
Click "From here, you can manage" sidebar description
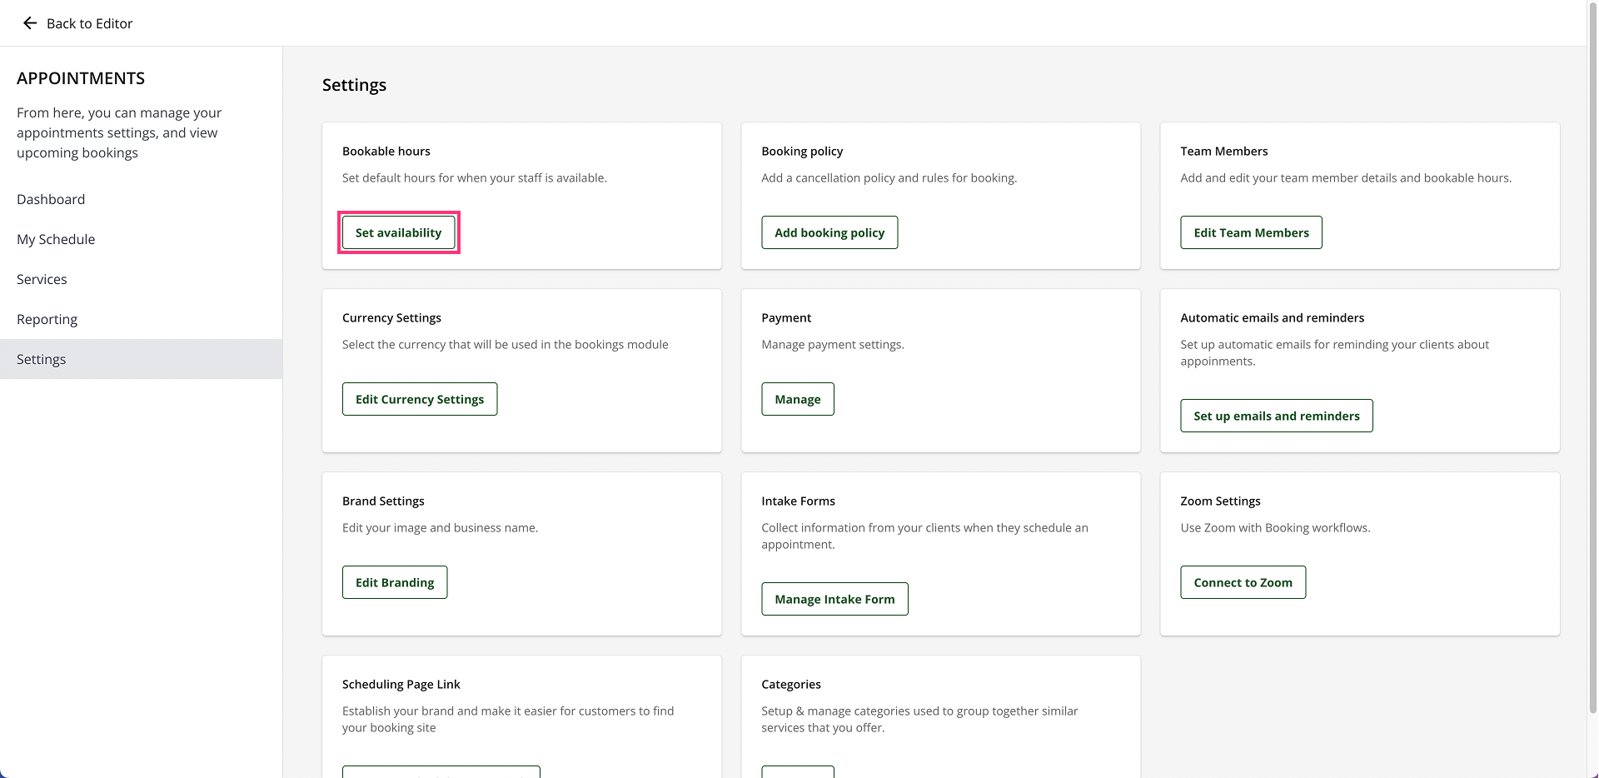point(119,132)
